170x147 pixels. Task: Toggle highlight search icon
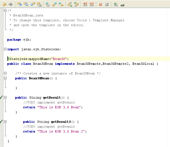[39, 5]
